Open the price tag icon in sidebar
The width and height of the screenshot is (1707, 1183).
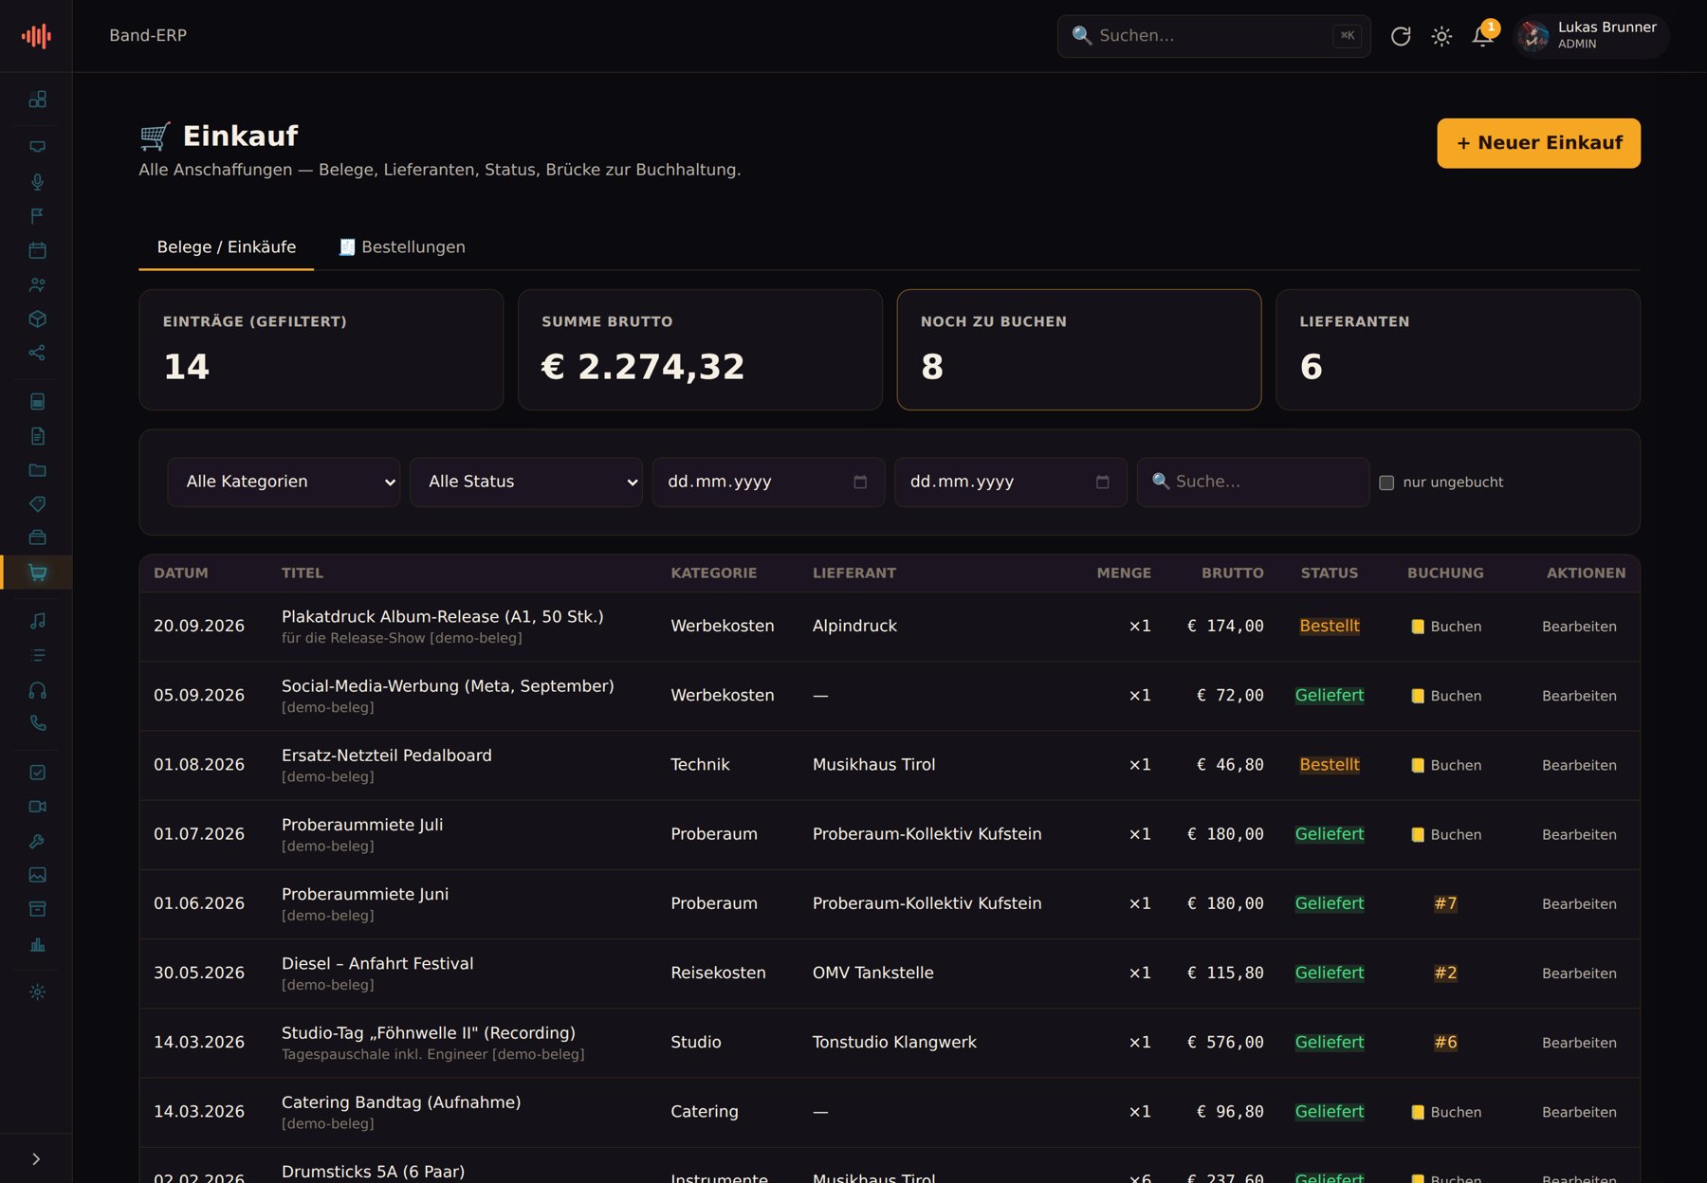(x=37, y=504)
